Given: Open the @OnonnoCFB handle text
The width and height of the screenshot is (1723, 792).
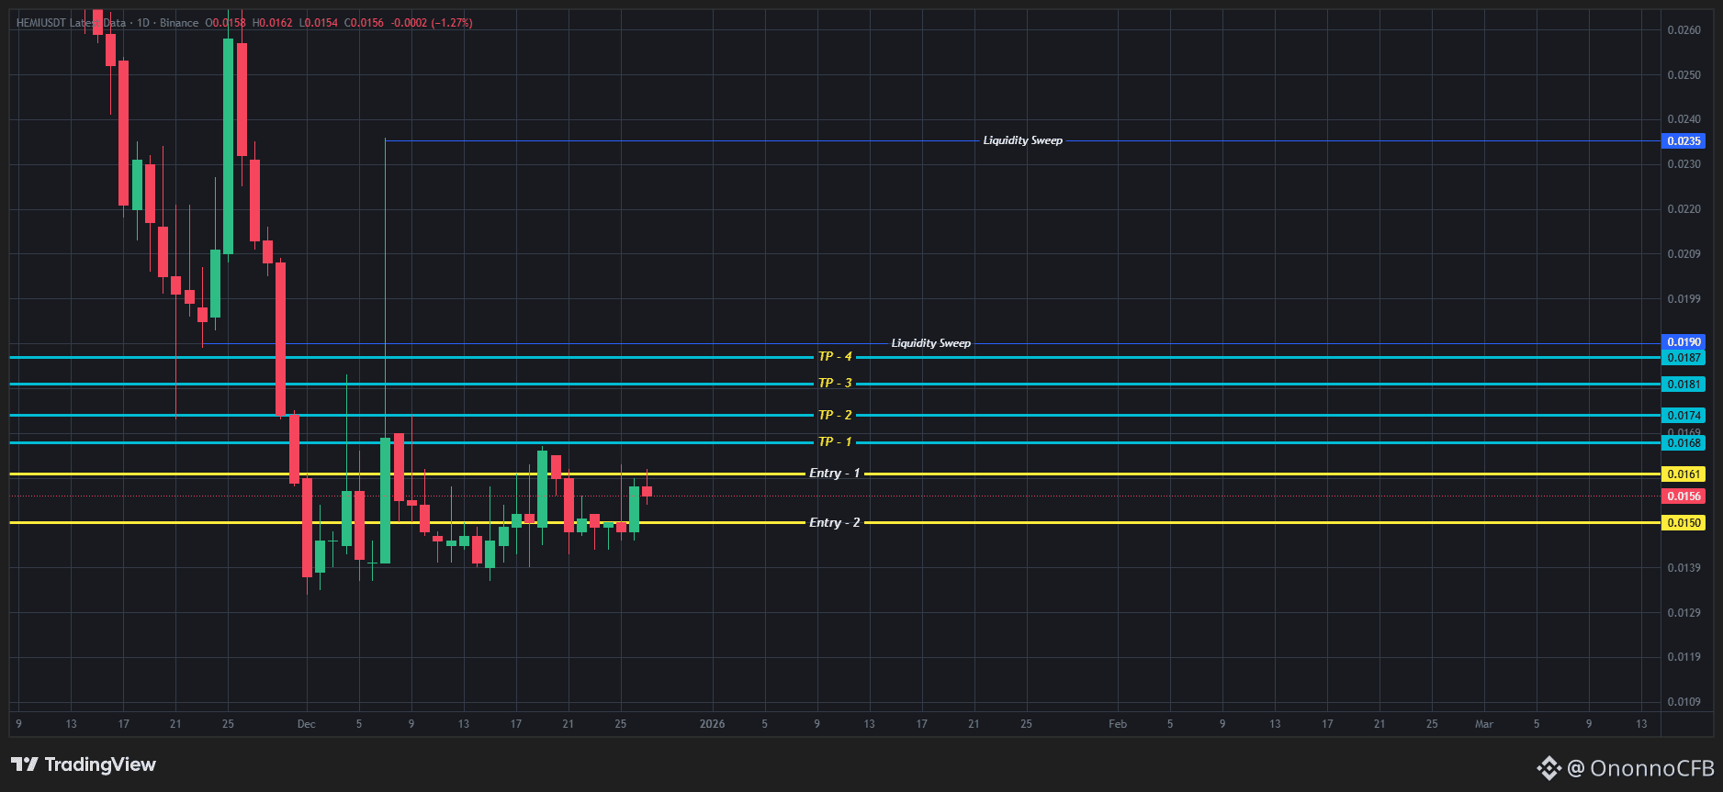Looking at the screenshot, I should pyautogui.click(x=1640, y=768).
